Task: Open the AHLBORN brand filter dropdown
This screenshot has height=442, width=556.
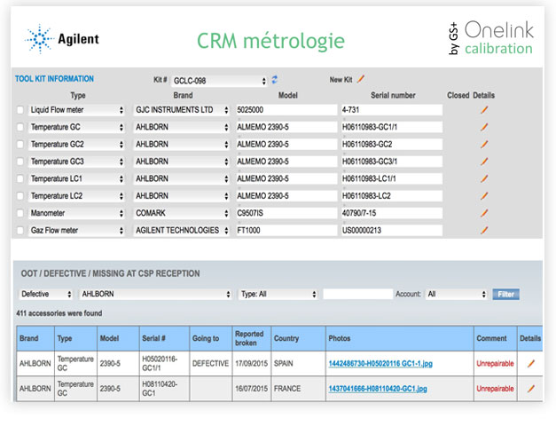Action: coord(155,294)
